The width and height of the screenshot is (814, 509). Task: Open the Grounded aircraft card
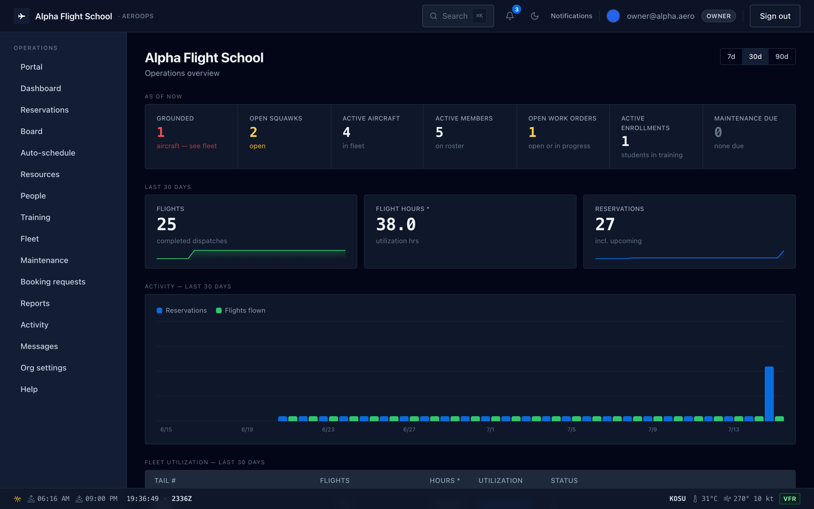(x=191, y=136)
